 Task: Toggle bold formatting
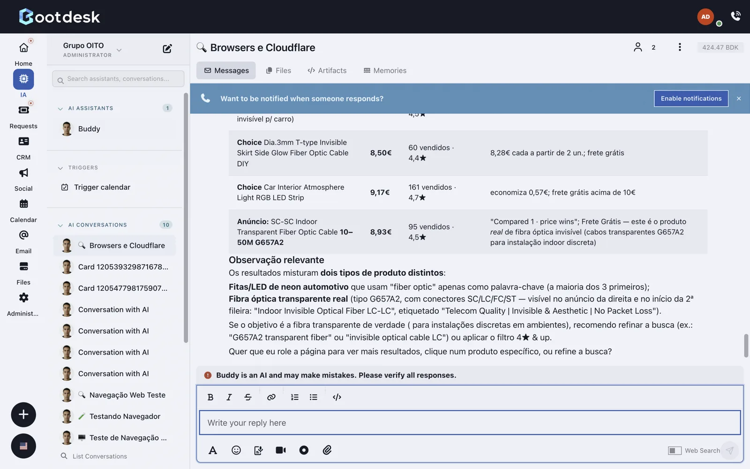click(210, 397)
